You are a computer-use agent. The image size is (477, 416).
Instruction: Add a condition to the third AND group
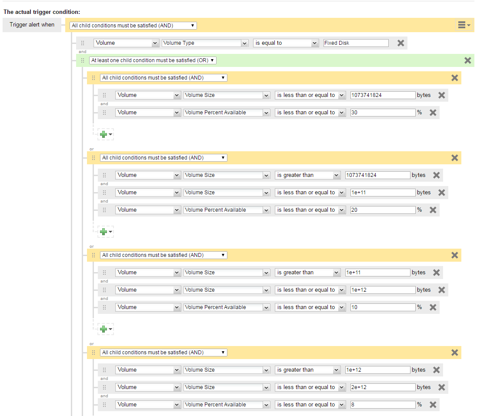(x=106, y=329)
